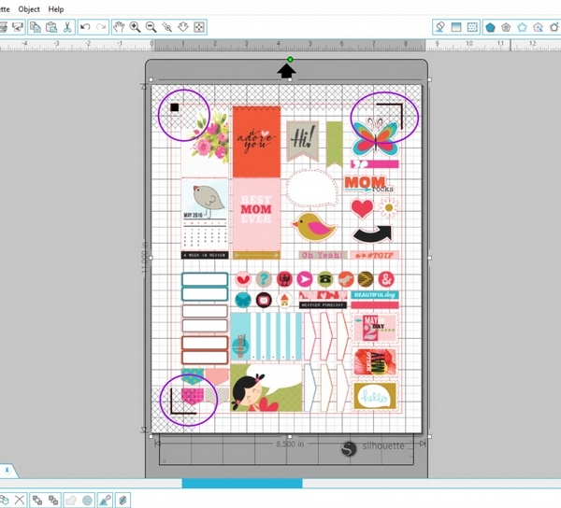
Task: Click the Zoom In magnifier
Action: click(135, 27)
